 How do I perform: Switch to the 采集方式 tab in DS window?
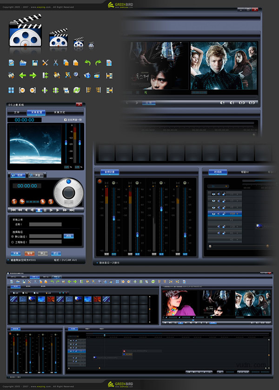pyautogui.click(x=59, y=112)
